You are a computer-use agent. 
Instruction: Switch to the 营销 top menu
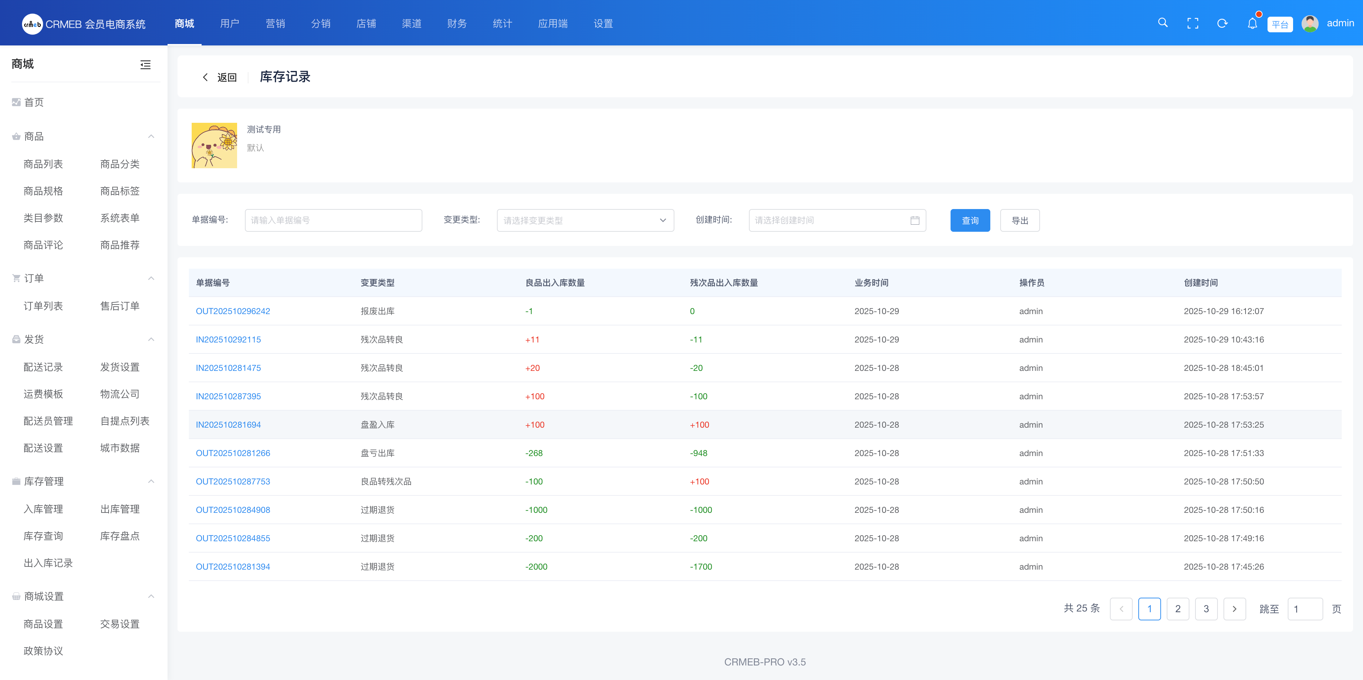[x=275, y=23]
